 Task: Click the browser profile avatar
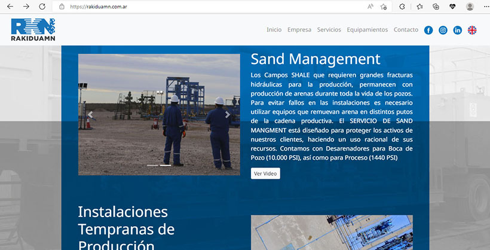[470, 7]
